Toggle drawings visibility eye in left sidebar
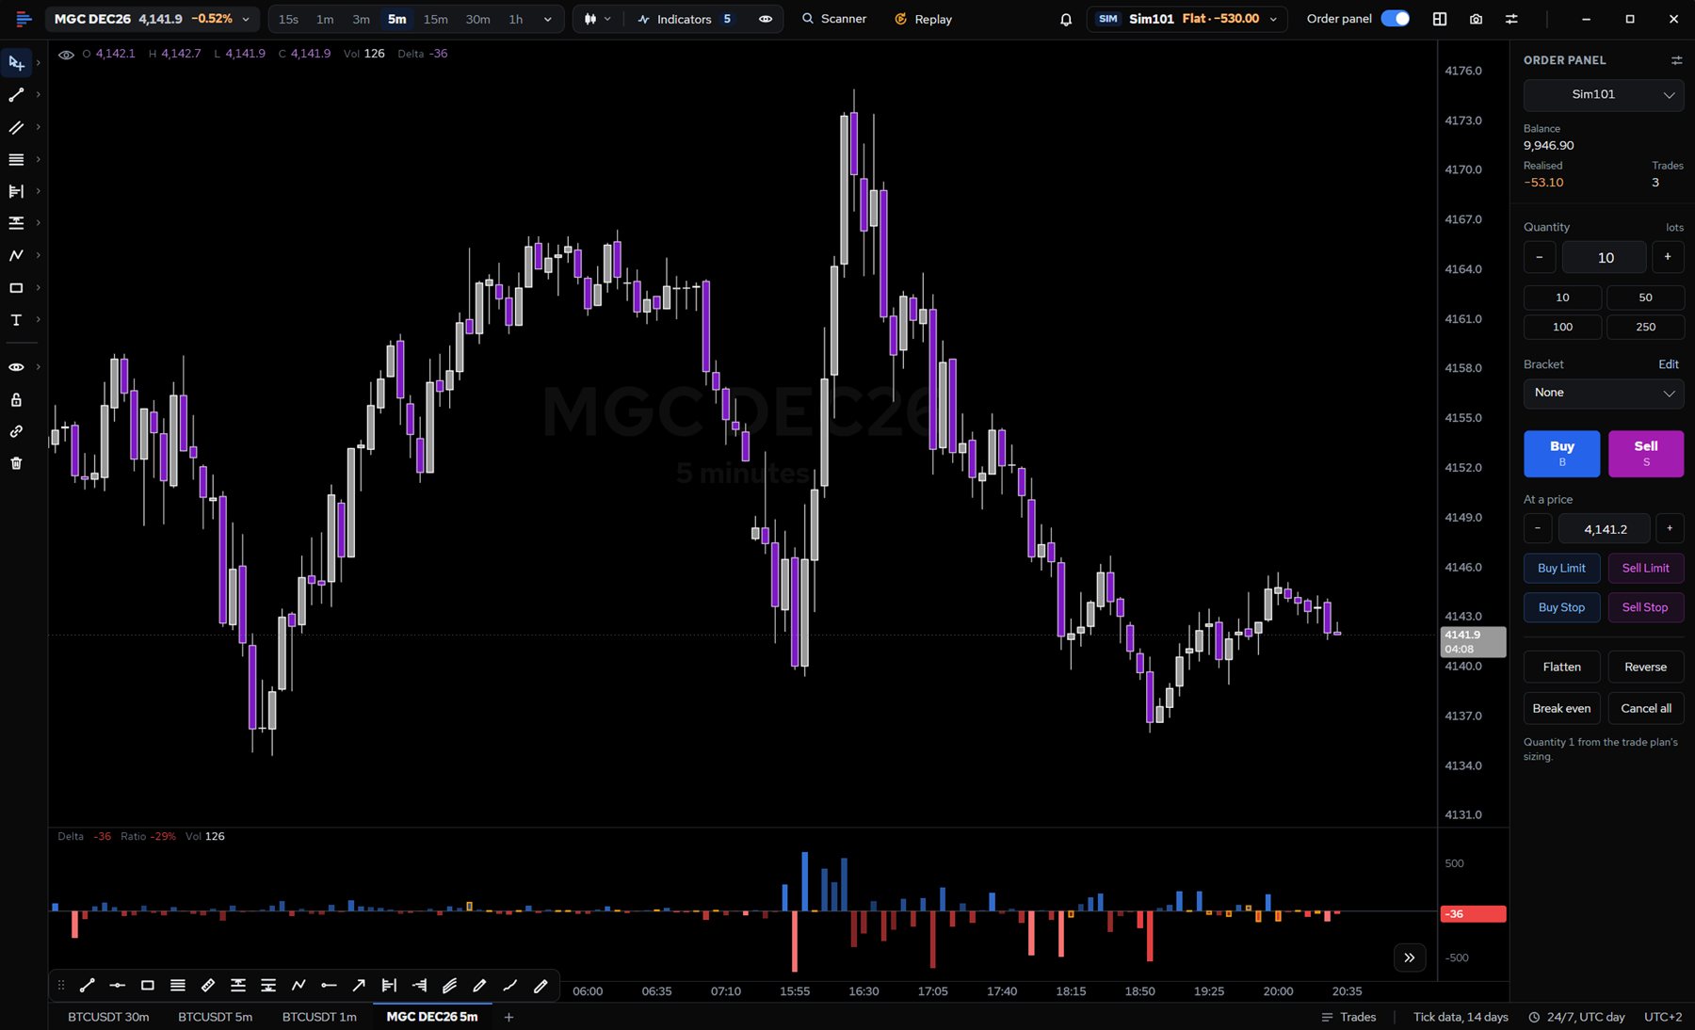1695x1030 pixels. point(16,367)
